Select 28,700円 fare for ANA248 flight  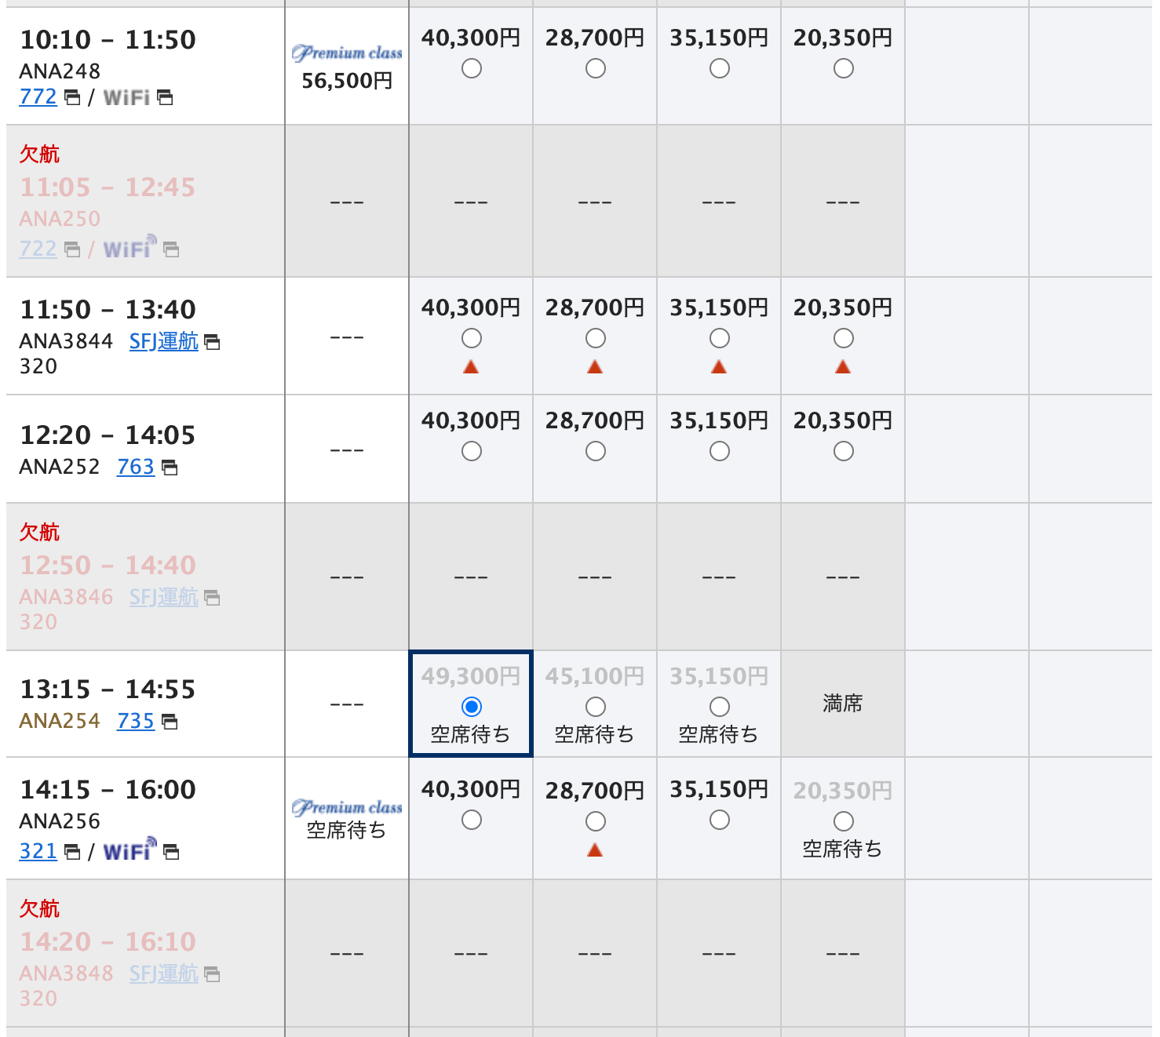(x=596, y=69)
